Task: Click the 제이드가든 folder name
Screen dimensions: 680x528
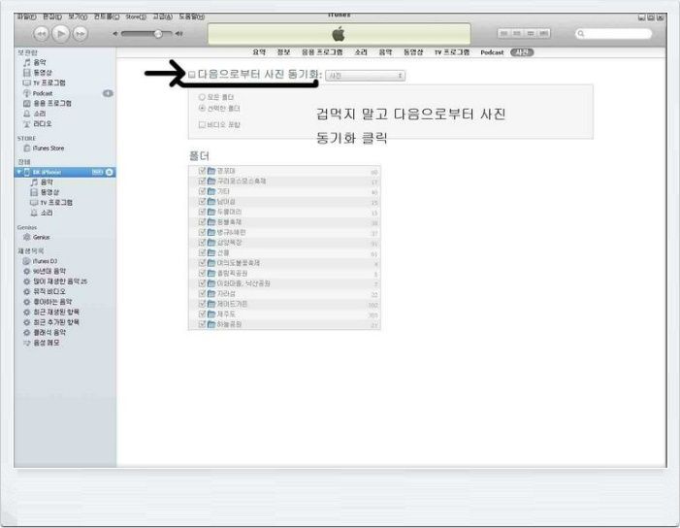Action: tap(232, 304)
